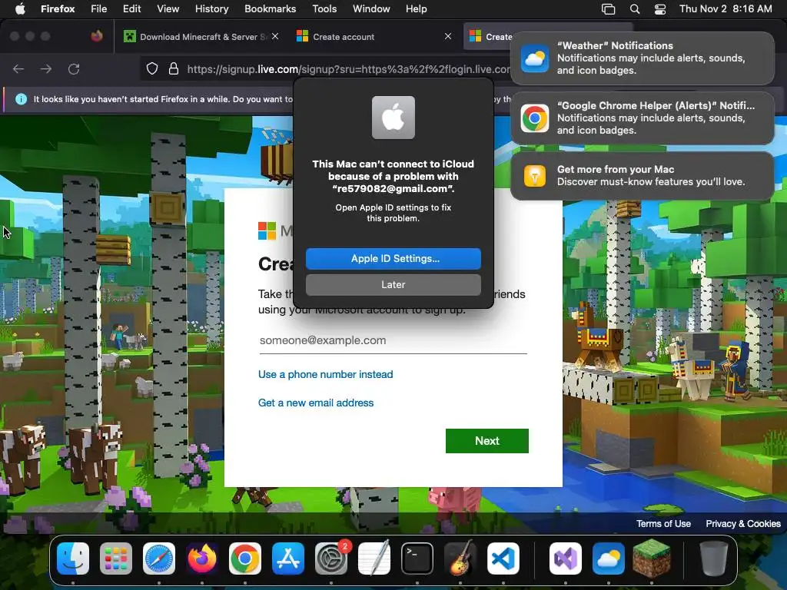Open TextEdit from the Dock

(374, 559)
